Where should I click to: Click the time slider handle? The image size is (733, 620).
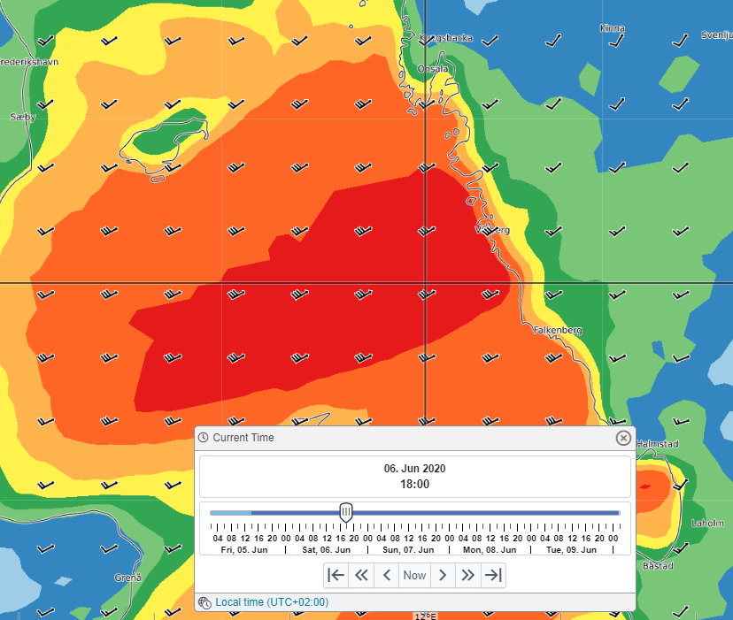click(x=346, y=512)
